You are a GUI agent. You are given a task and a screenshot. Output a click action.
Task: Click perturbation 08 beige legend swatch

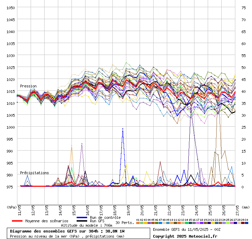tap(164, 223)
